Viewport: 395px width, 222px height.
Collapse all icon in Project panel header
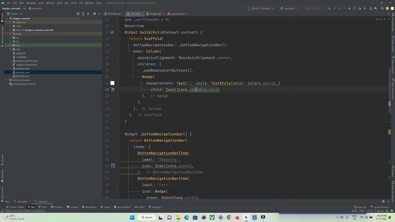88,14
